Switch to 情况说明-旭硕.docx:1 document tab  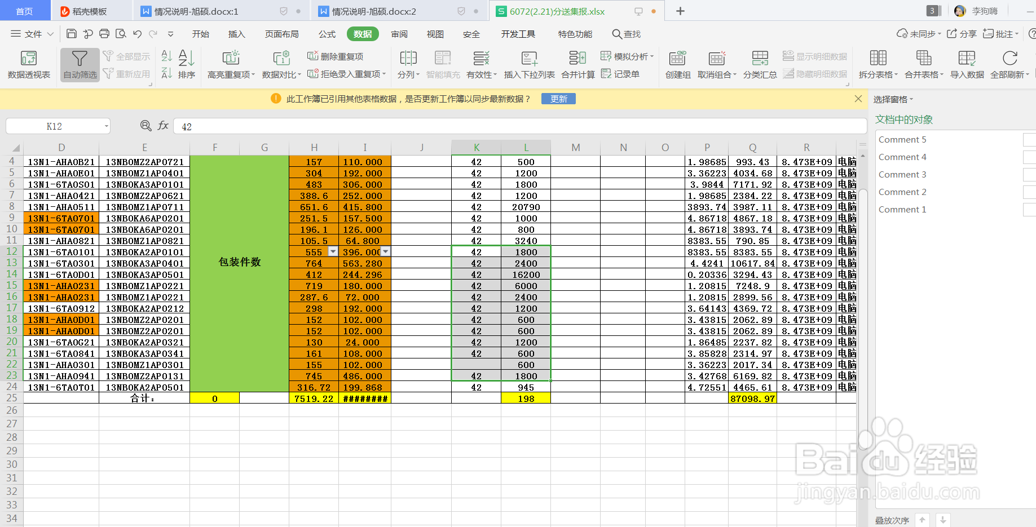click(222, 11)
